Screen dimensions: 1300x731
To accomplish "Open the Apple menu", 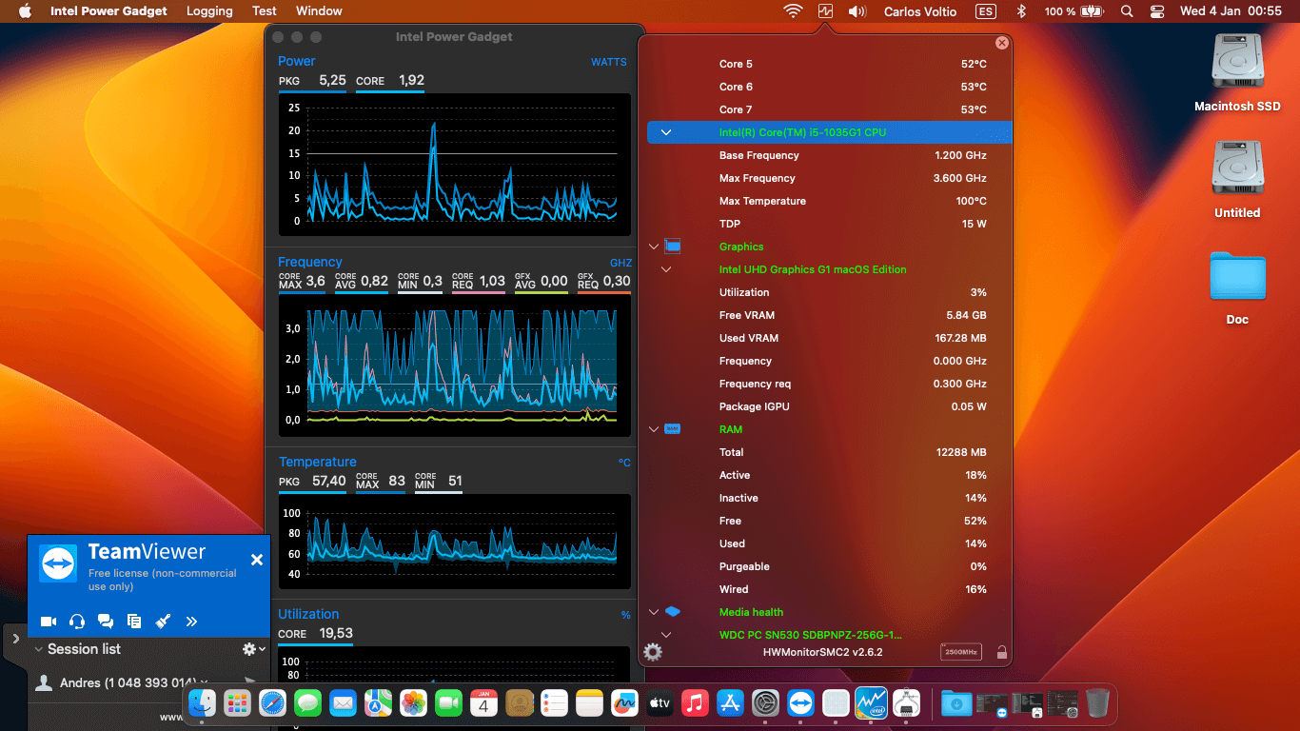I will click(x=26, y=11).
